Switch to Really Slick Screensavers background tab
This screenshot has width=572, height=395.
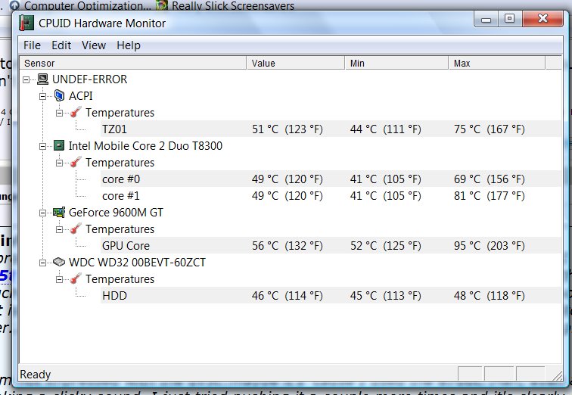pos(225,5)
